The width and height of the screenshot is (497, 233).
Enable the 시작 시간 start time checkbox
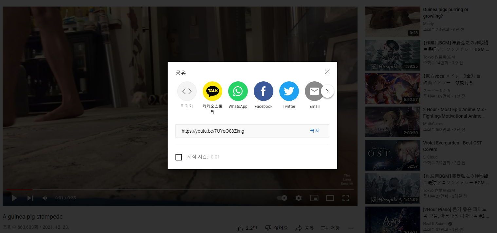[x=179, y=157]
